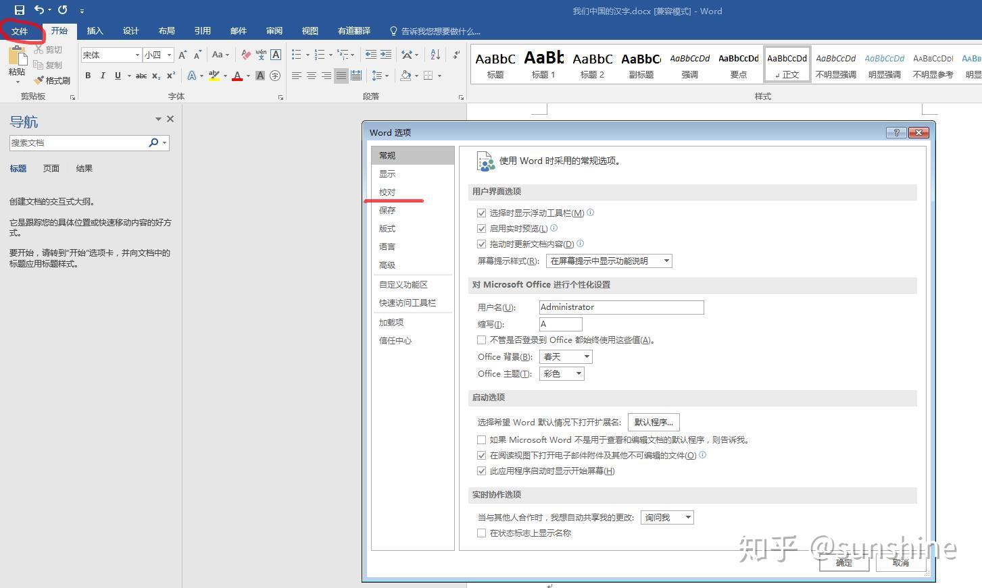This screenshot has width=982, height=588.
Task: Open the Office 主题 dropdown (彩色)
Action: coord(562,373)
